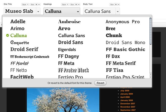This screenshot has height=112, width=166.
Task: Expand the Museo Slab font dropdown arrow
Action: click(38, 11)
